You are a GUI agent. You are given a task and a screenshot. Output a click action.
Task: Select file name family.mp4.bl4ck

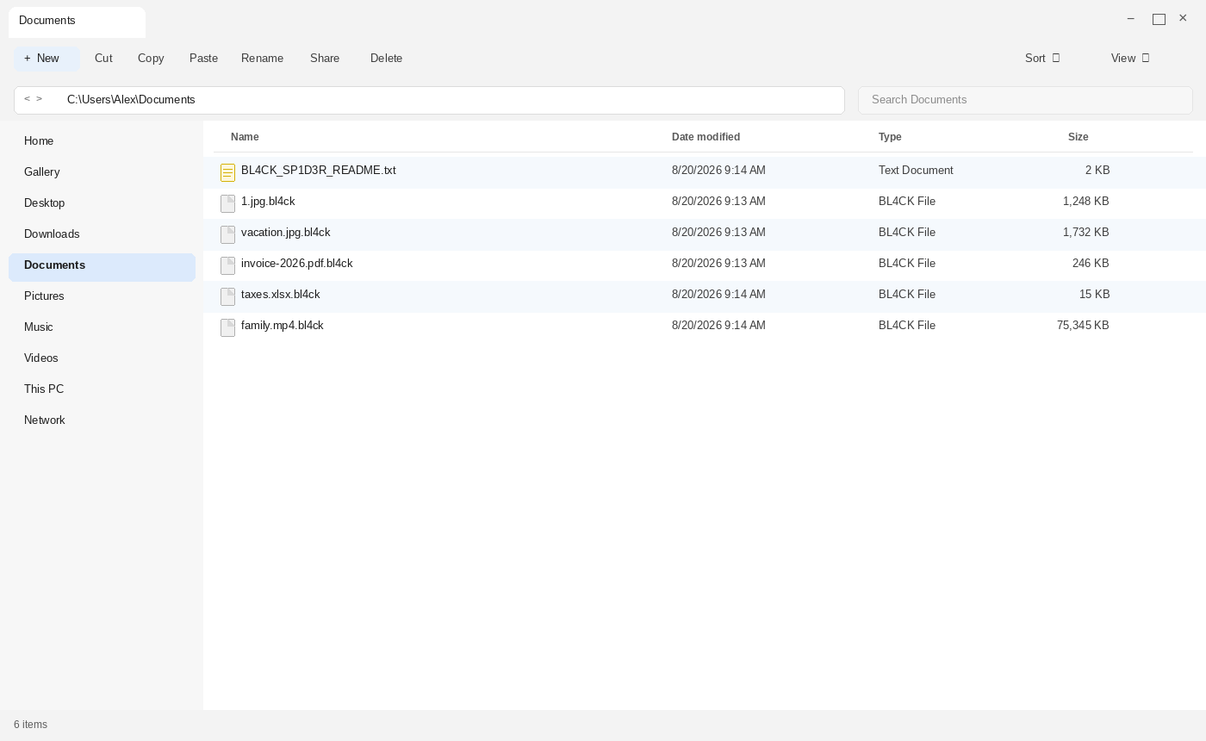(283, 326)
